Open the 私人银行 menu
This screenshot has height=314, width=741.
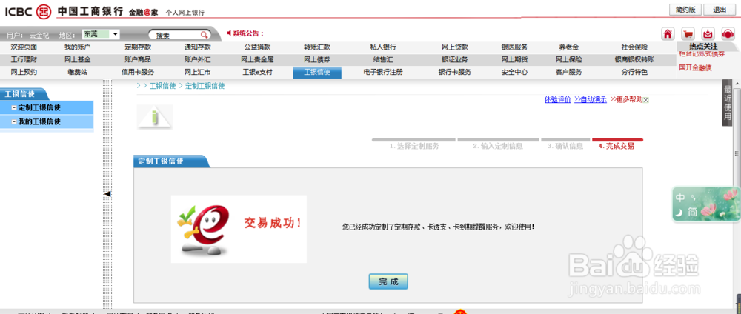[383, 47]
